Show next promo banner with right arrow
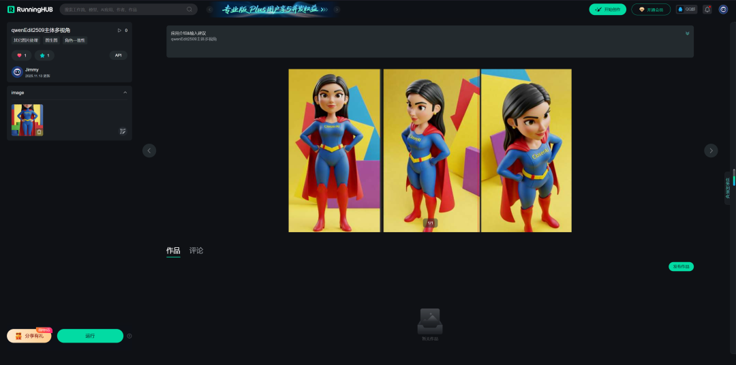736x365 pixels. [x=337, y=10]
